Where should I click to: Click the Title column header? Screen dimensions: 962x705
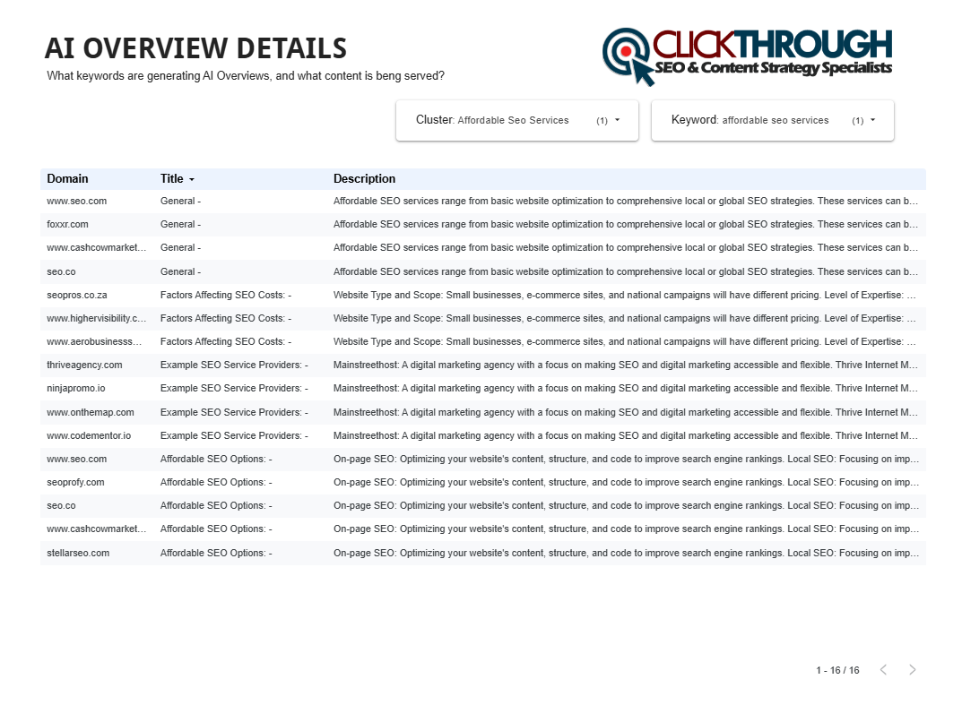click(x=172, y=178)
